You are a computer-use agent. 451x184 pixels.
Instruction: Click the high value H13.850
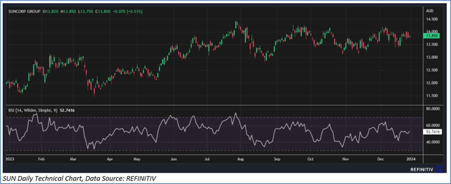pyautogui.click(x=69, y=11)
